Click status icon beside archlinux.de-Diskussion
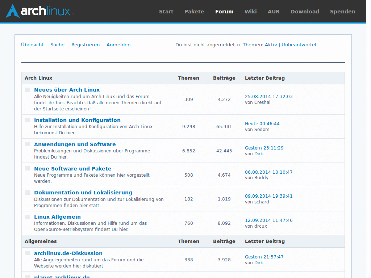This screenshot has height=278, width=371. coord(28,253)
